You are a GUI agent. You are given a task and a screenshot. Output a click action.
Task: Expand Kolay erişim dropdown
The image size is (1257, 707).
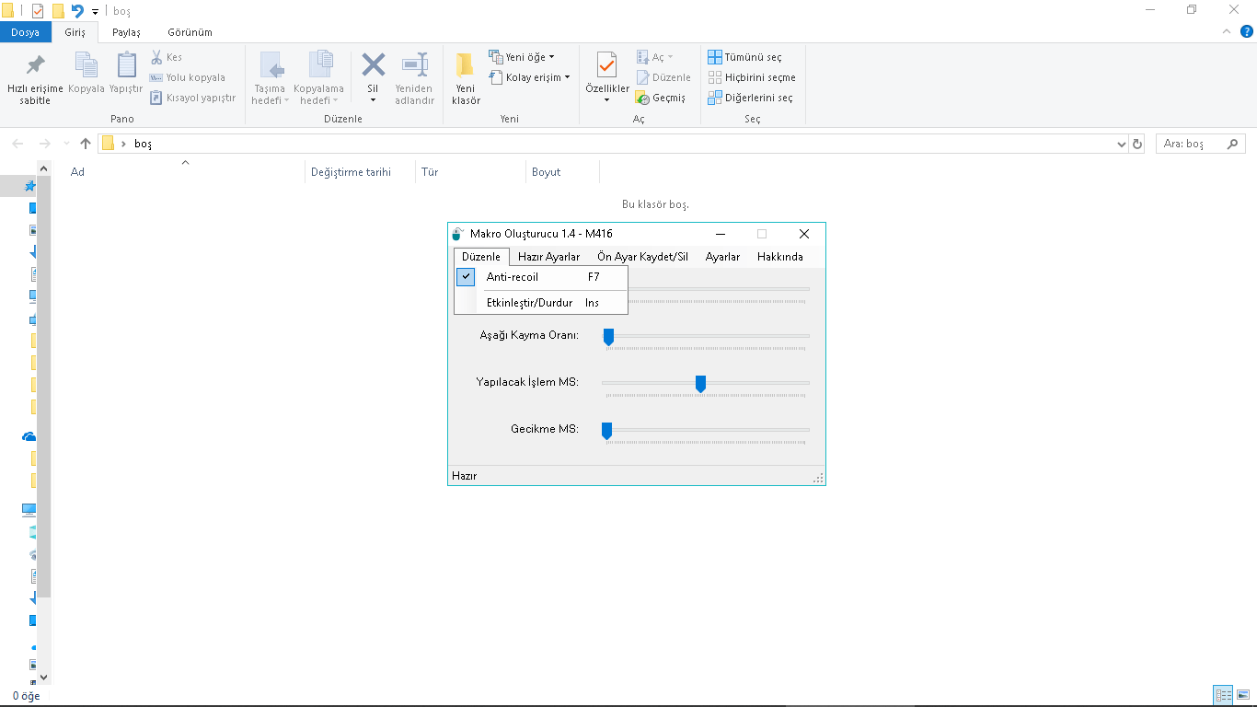tap(529, 77)
